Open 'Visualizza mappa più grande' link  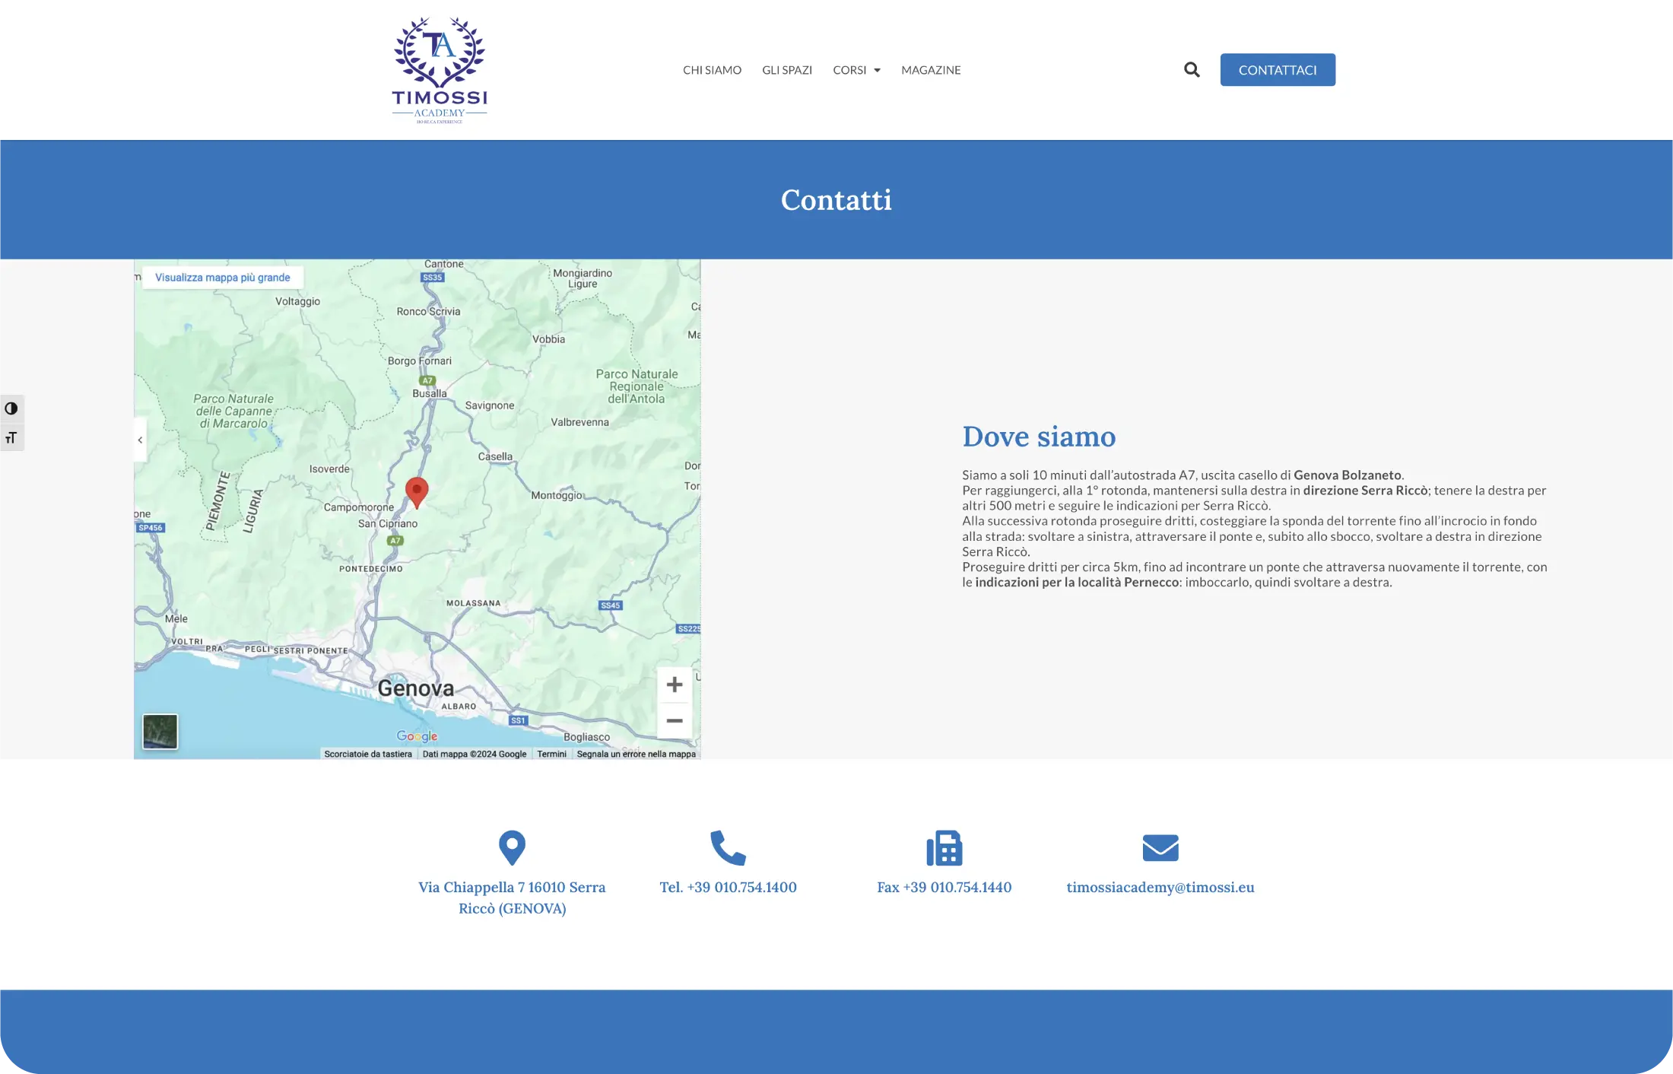(223, 278)
